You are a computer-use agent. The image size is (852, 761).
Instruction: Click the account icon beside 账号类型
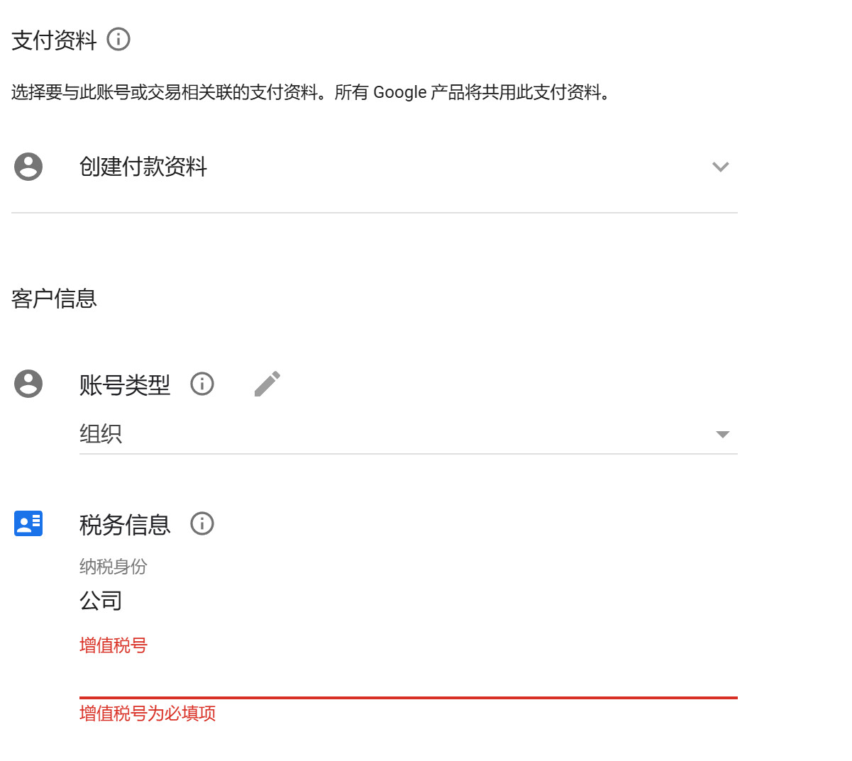click(28, 384)
